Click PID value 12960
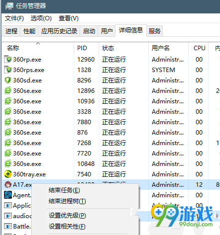 coord(86,60)
